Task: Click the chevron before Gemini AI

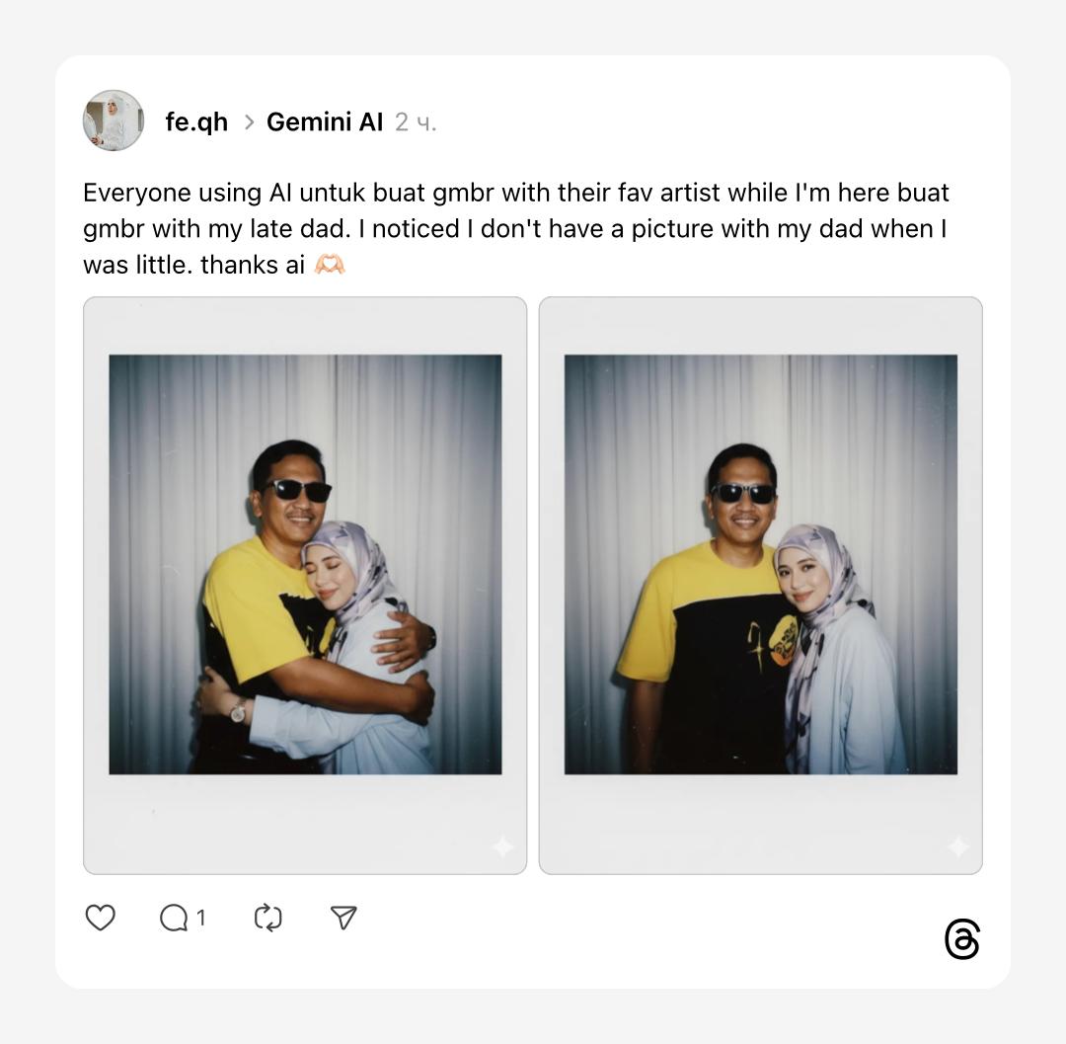Action: 249,122
